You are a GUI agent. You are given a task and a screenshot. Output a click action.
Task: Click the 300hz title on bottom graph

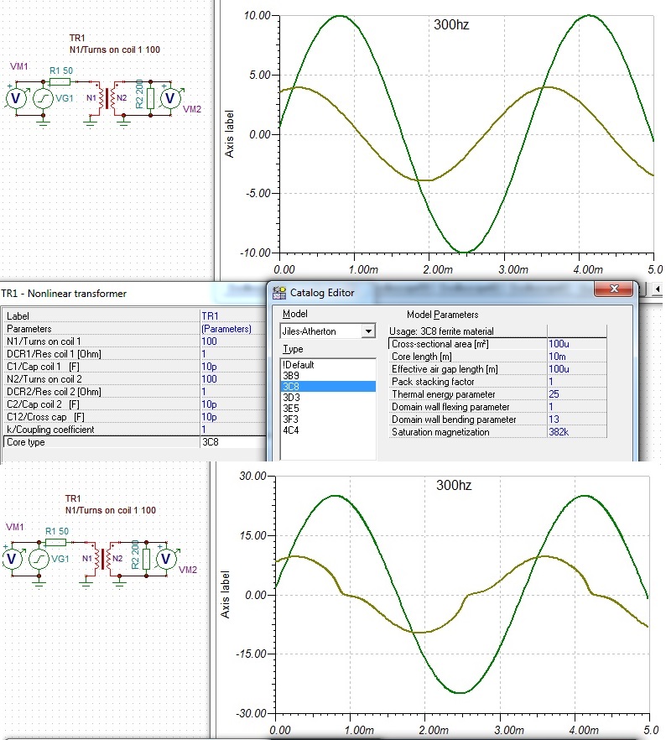[454, 485]
